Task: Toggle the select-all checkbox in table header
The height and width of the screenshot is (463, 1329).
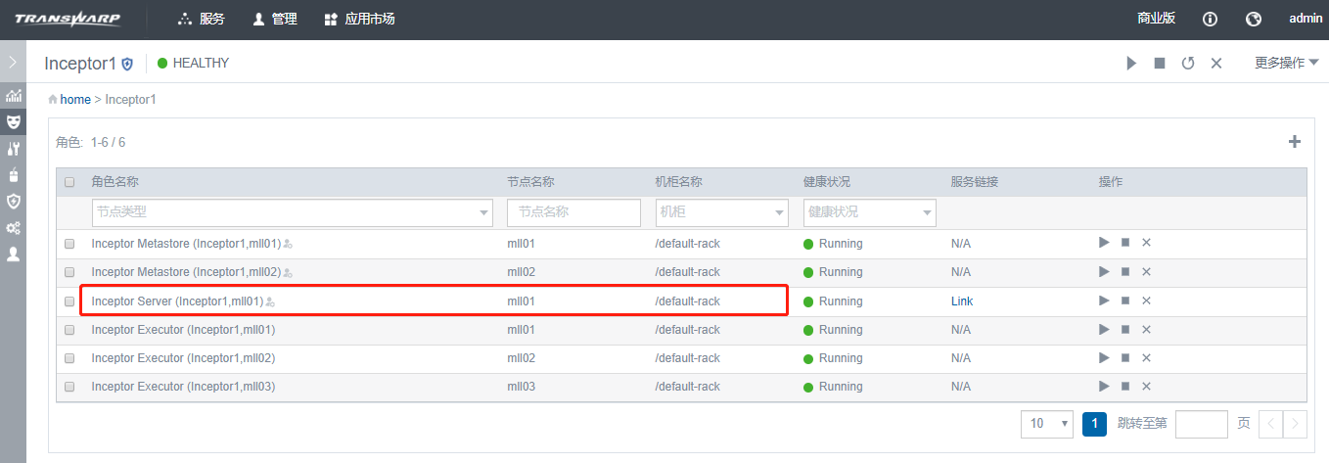Action: pos(69,182)
